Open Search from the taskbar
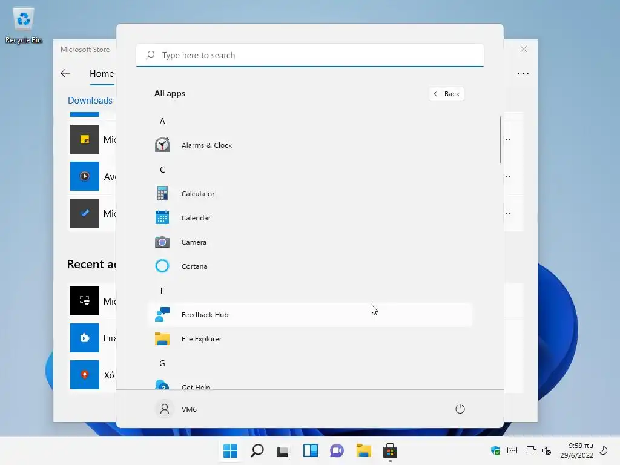620x465 pixels. [x=257, y=450]
